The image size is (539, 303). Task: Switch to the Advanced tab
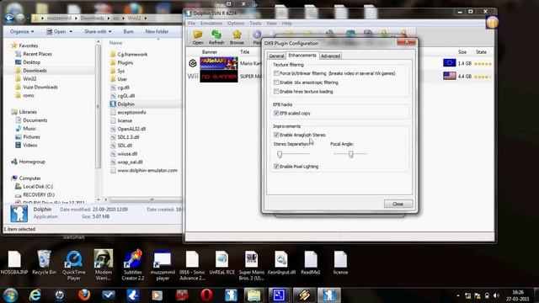(x=330, y=56)
